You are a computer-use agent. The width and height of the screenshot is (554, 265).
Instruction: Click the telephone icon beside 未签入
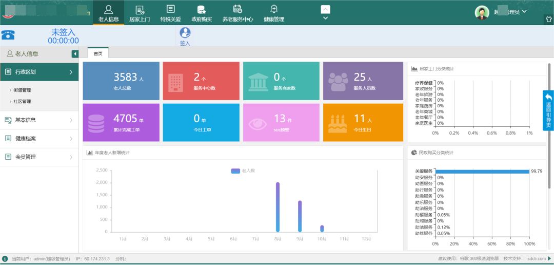tap(8, 35)
